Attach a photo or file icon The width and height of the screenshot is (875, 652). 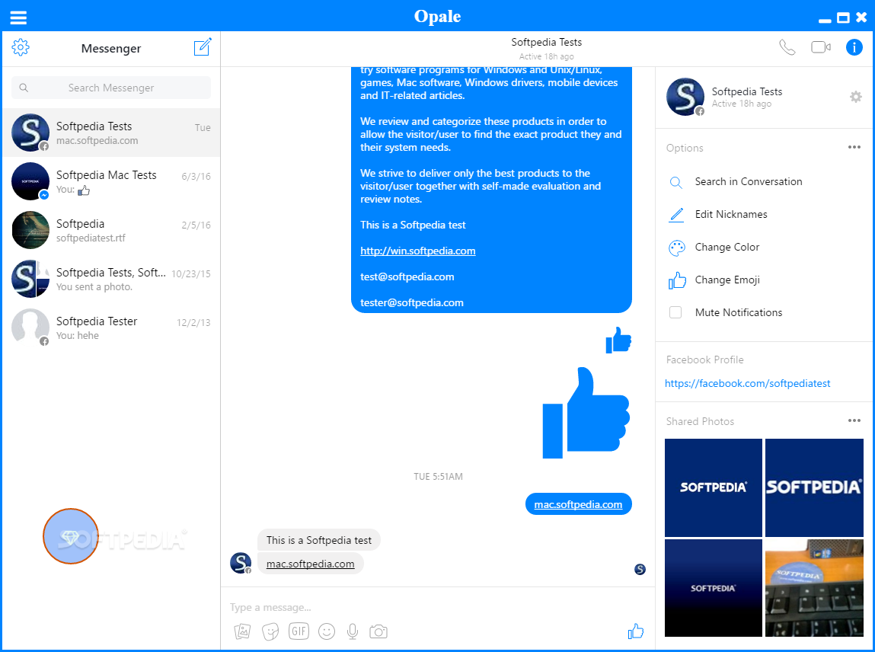click(x=242, y=631)
